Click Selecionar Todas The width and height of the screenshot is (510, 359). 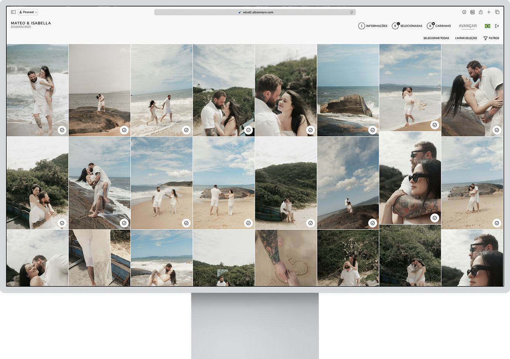[x=436, y=38]
